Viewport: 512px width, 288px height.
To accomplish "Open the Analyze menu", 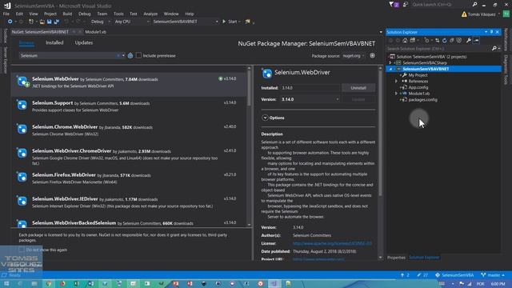I will tap(150, 14).
